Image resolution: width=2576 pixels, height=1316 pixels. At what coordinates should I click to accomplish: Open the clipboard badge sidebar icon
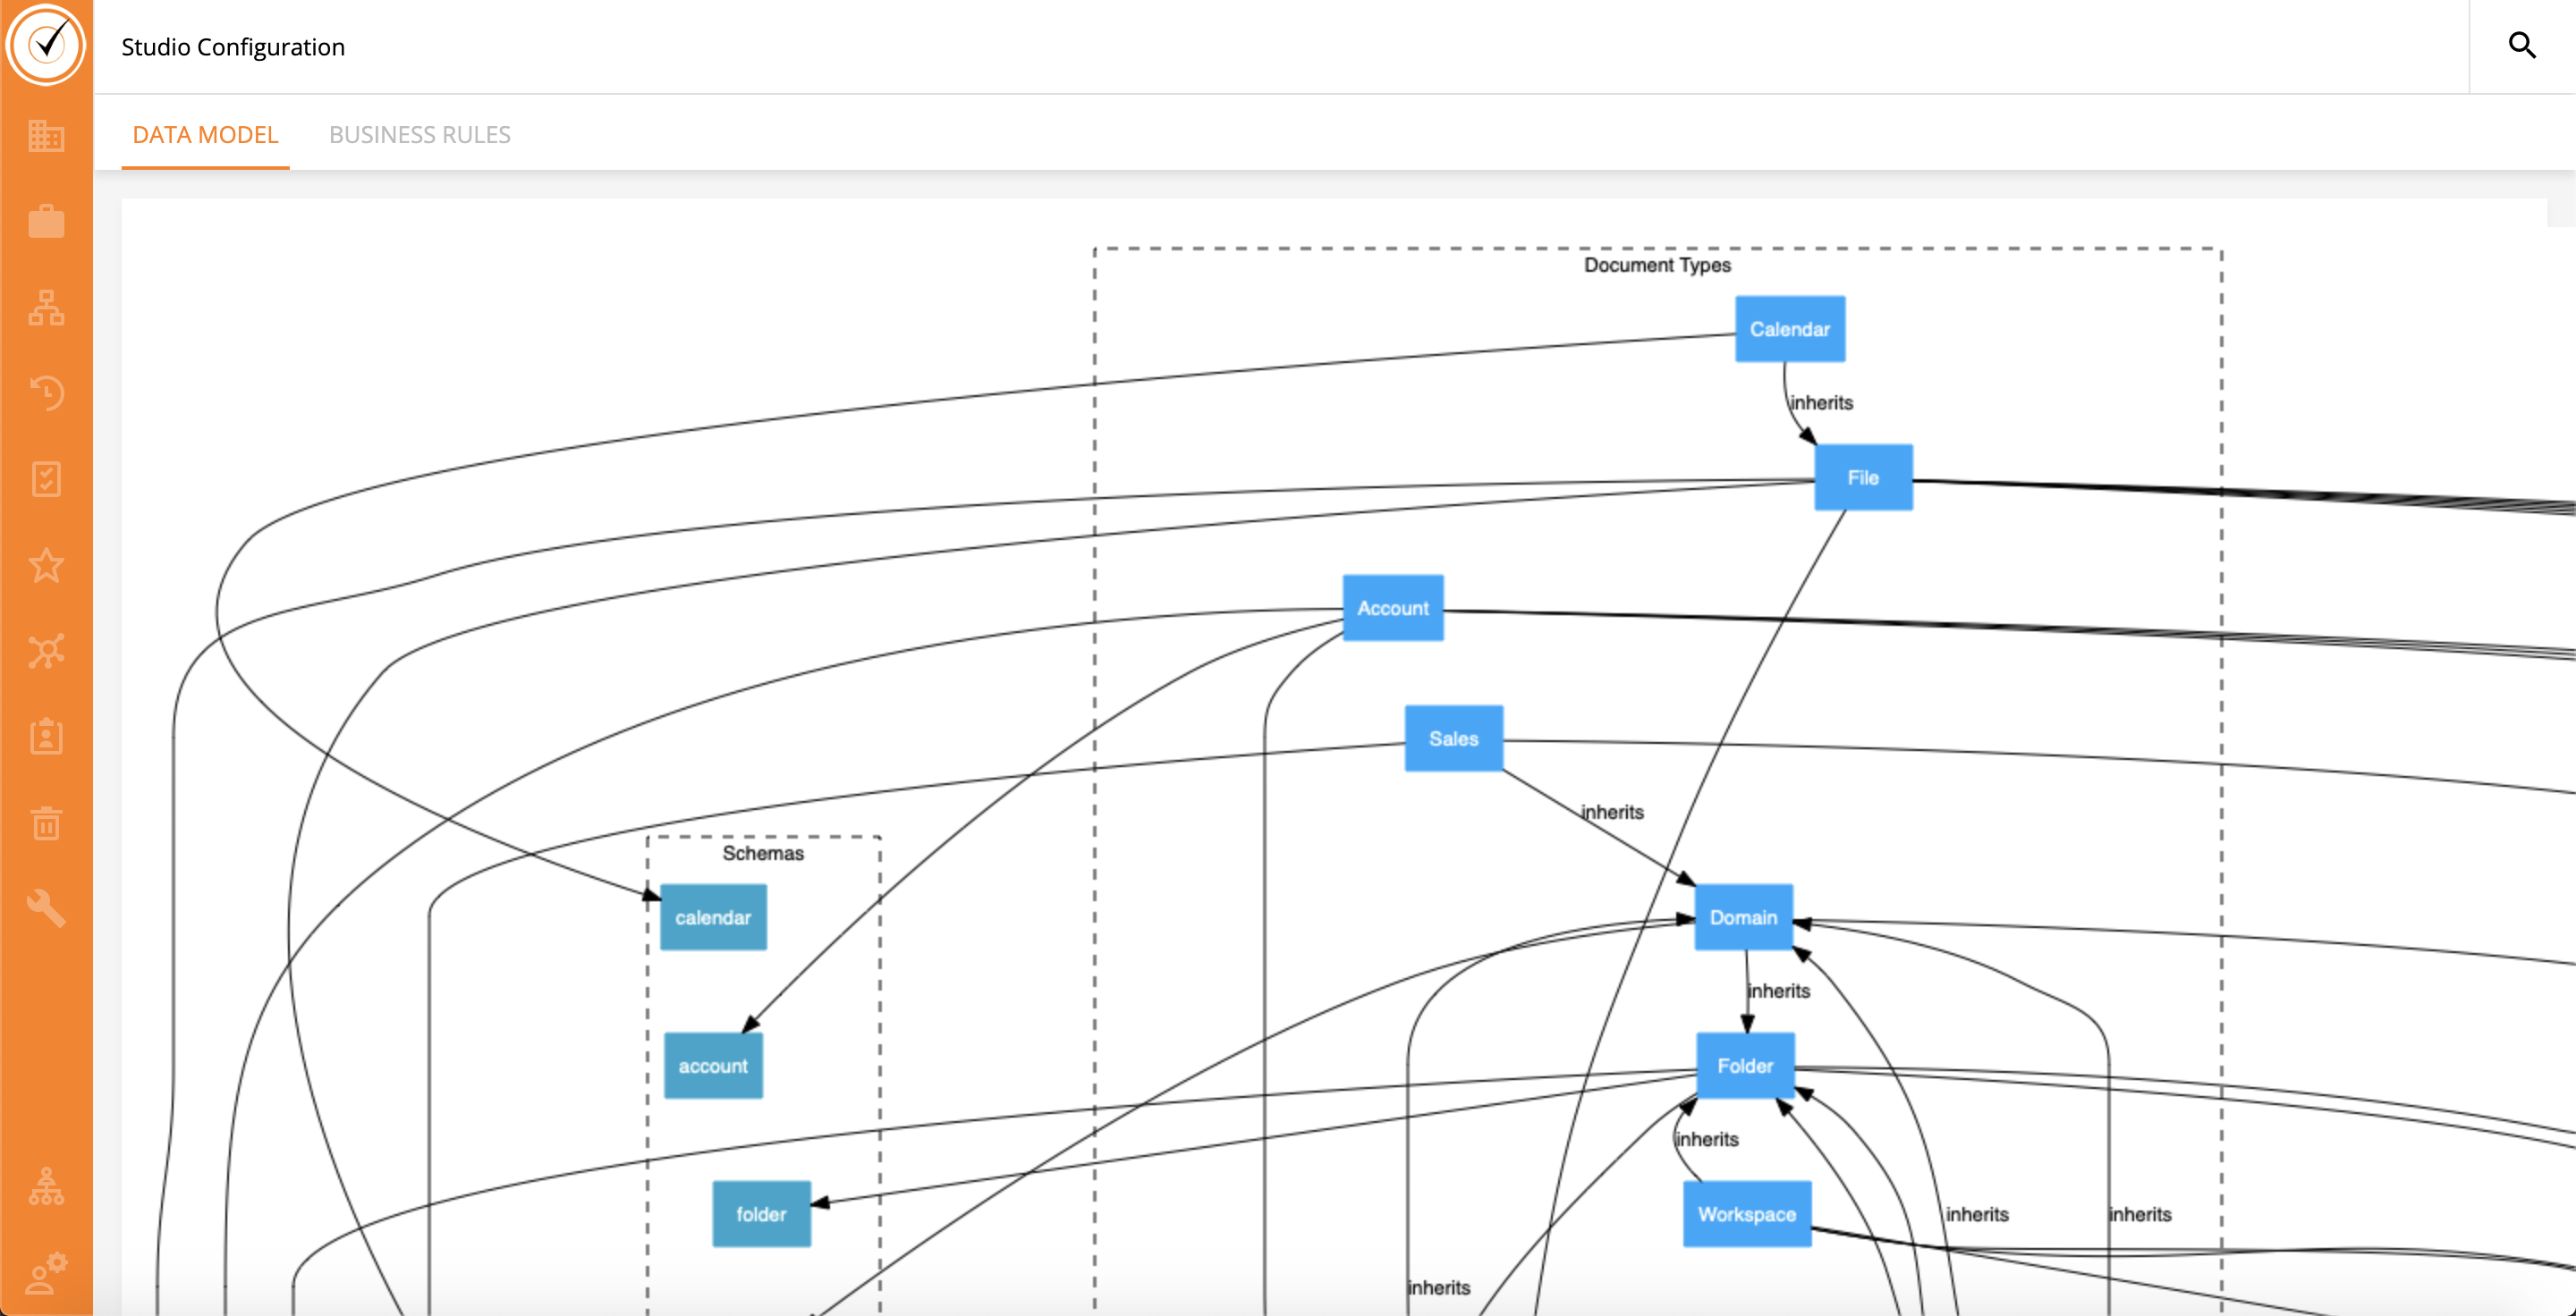[x=46, y=738]
